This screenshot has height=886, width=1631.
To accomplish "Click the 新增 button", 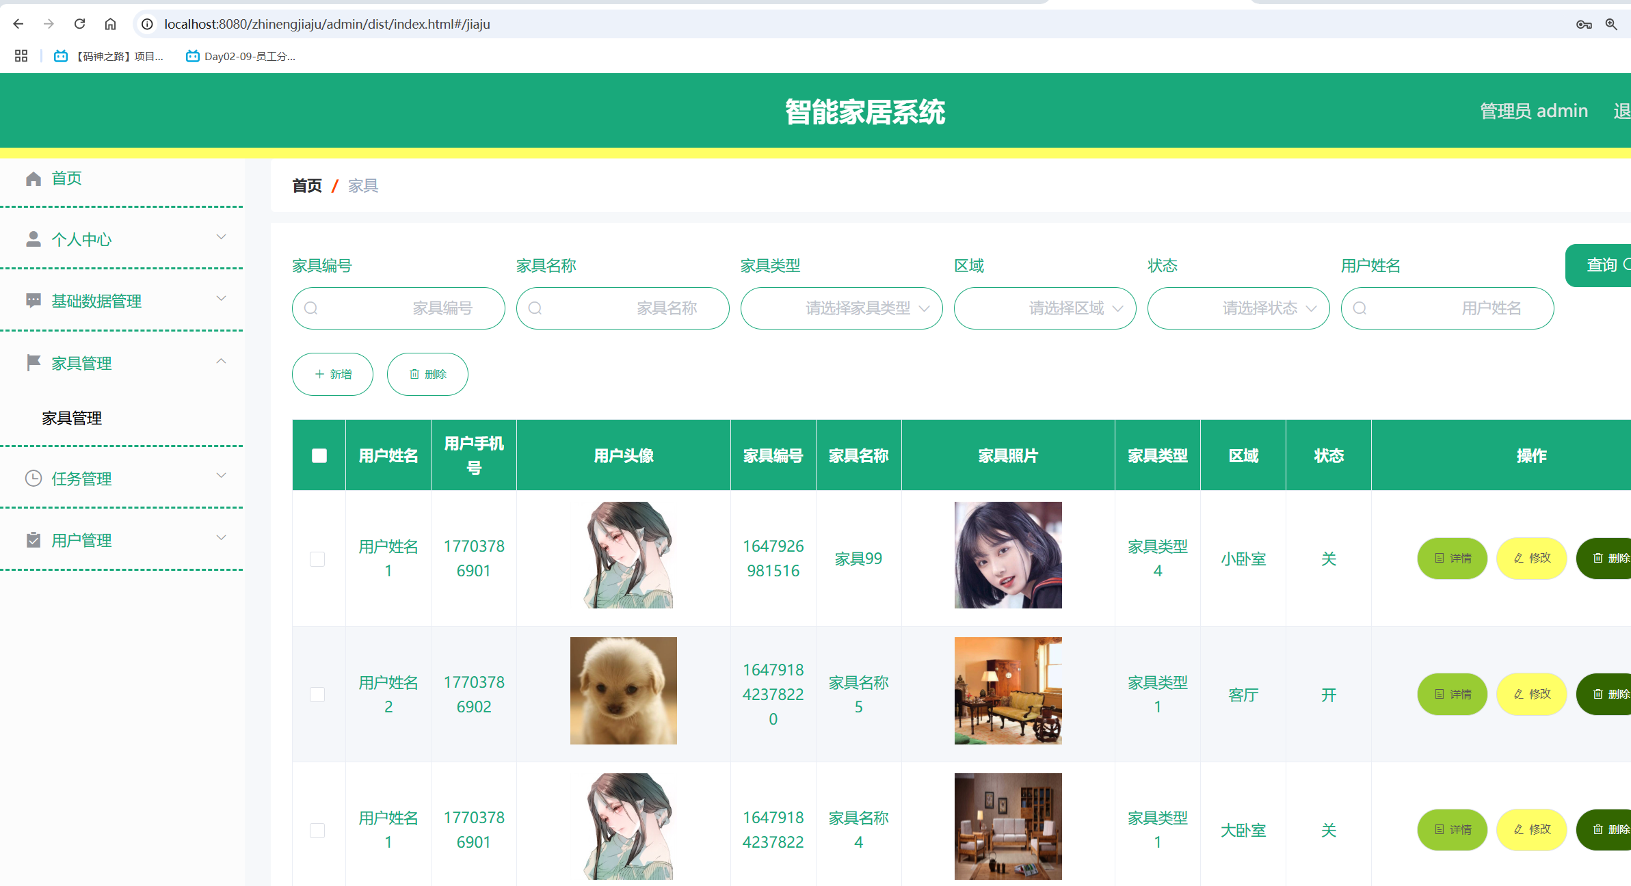I will tap(332, 374).
